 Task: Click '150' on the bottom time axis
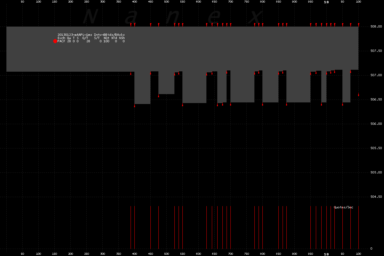pyautogui.click(x=54, y=254)
